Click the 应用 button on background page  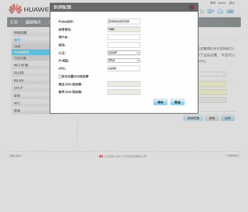tap(228, 118)
